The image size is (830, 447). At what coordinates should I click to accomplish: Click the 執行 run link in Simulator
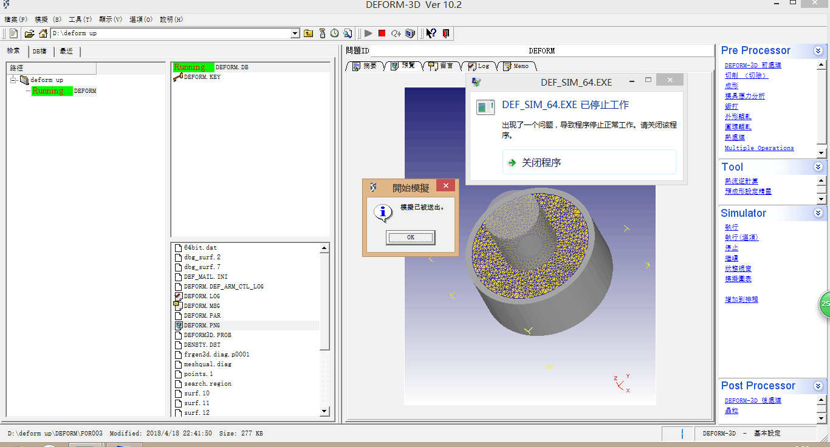tap(732, 227)
